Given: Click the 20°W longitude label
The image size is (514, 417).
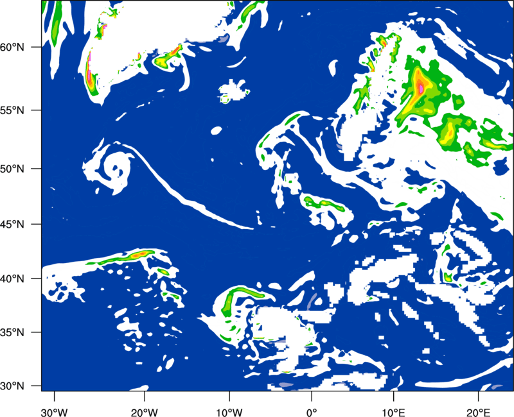Looking at the screenshot, I should point(144,412).
